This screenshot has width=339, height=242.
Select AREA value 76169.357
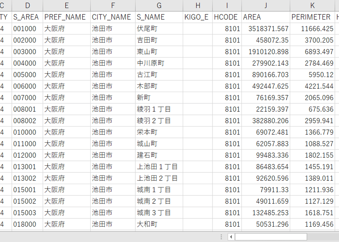click(x=266, y=98)
